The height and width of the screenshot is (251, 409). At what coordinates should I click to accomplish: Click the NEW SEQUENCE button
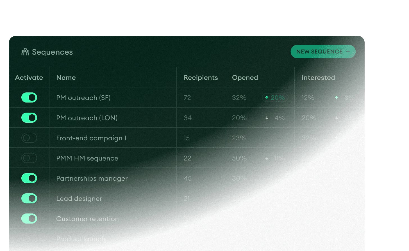(323, 52)
